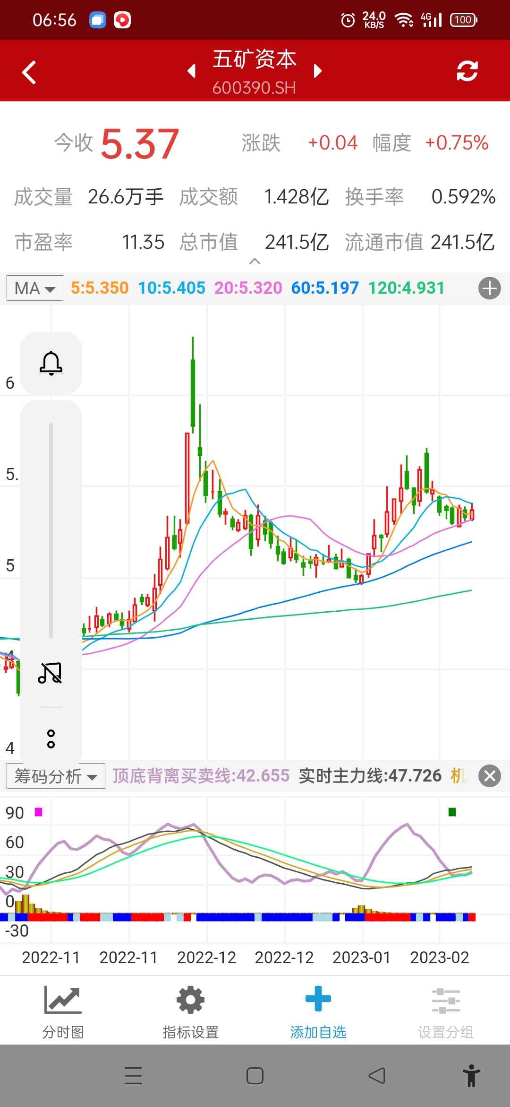Tap the alarm clock status icon
Screen dimensions: 510x1107
pyautogui.click(x=348, y=20)
